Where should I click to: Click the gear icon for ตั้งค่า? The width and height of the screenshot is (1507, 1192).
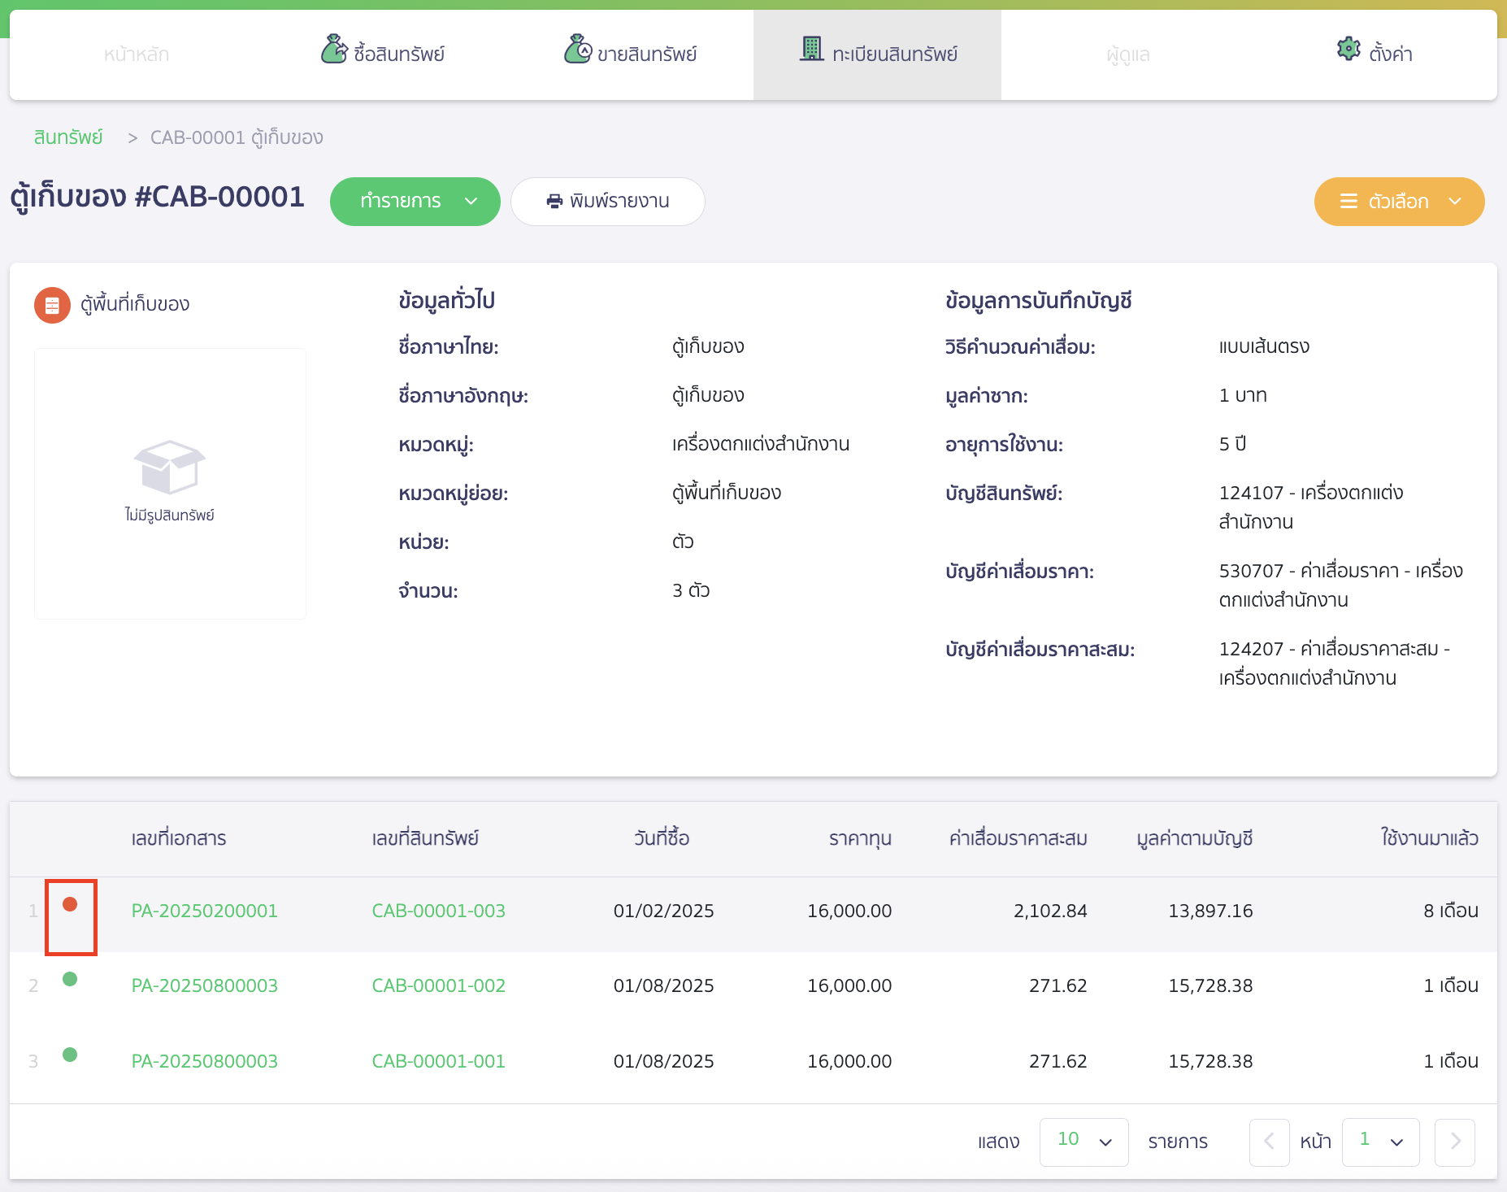click(1348, 50)
